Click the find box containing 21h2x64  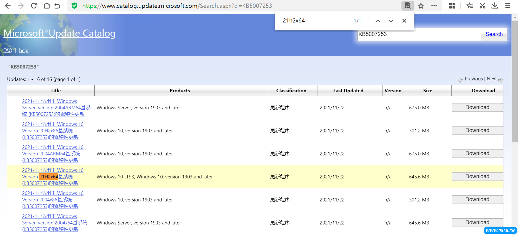[x=315, y=21]
